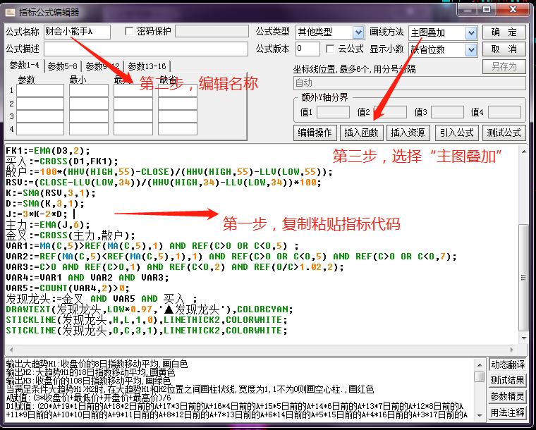Click the 值3 input field
536x430 pixels.
pos(447,112)
